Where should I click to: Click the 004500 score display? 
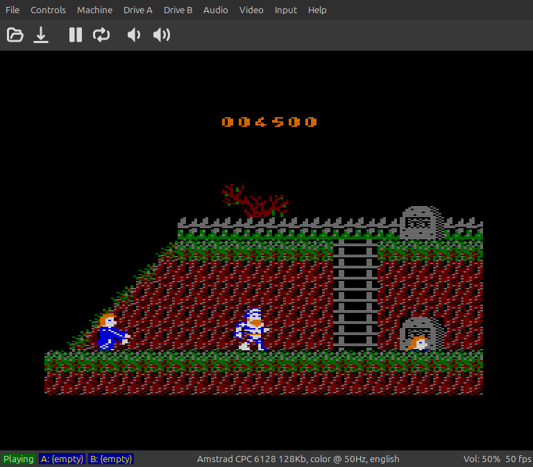pos(269,122)
